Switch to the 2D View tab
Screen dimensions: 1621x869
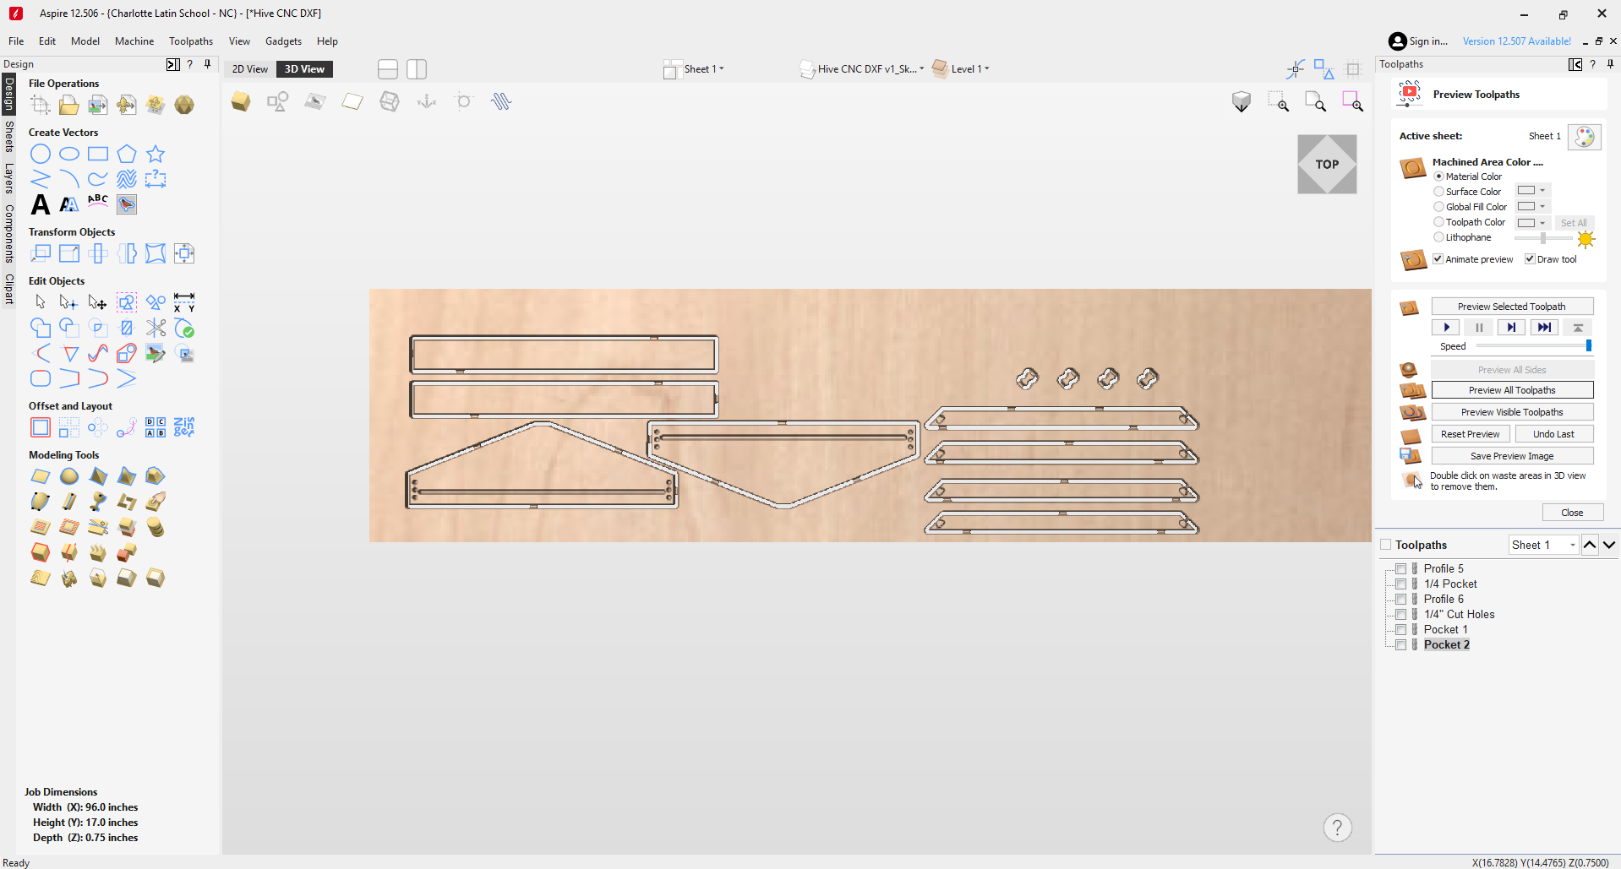249,68
